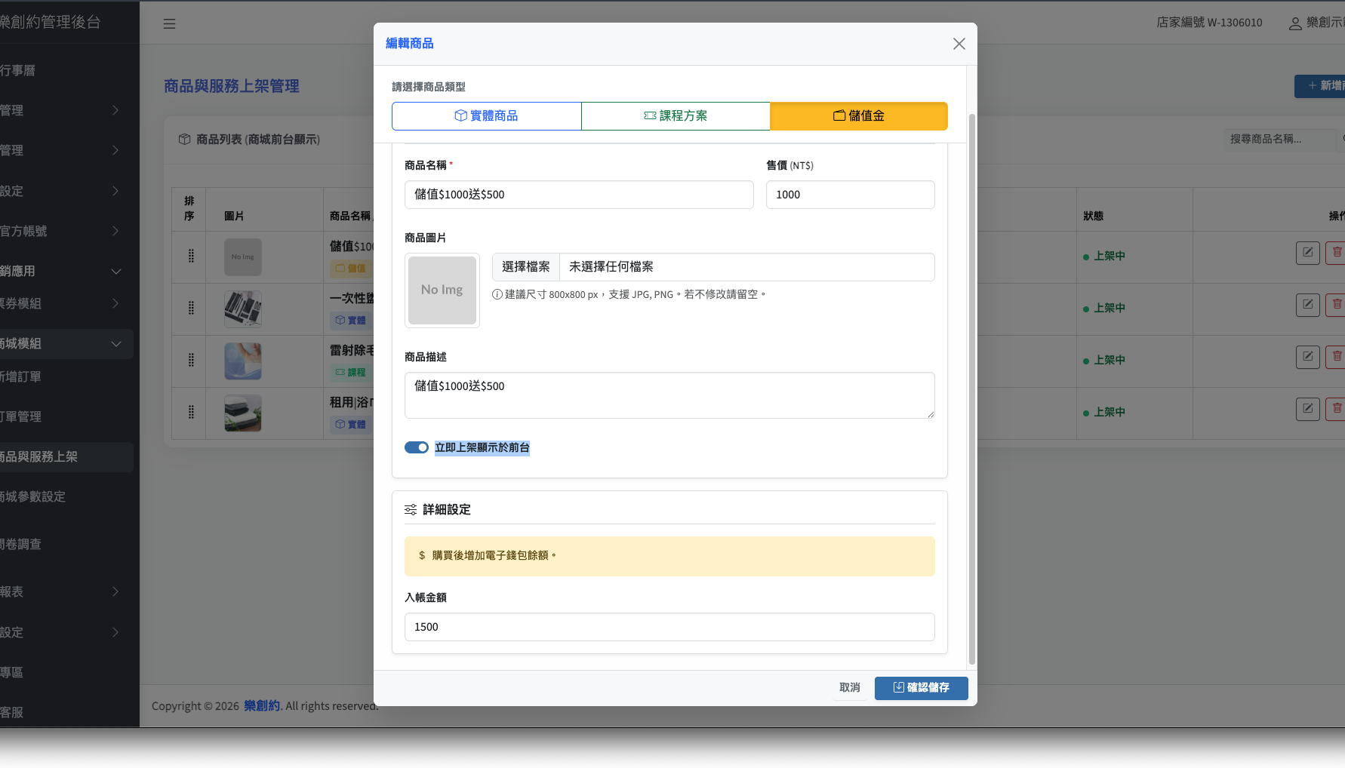The image size is (1345, 768).
Task: Select the 實體商品 product type
Action: point(486,116)
